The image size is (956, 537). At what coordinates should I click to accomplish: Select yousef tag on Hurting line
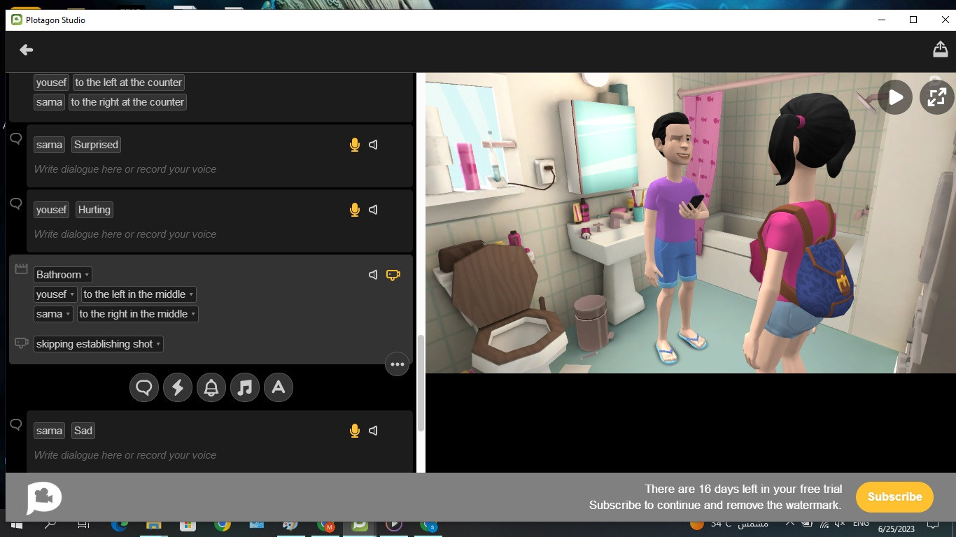(x=51, y=210)
